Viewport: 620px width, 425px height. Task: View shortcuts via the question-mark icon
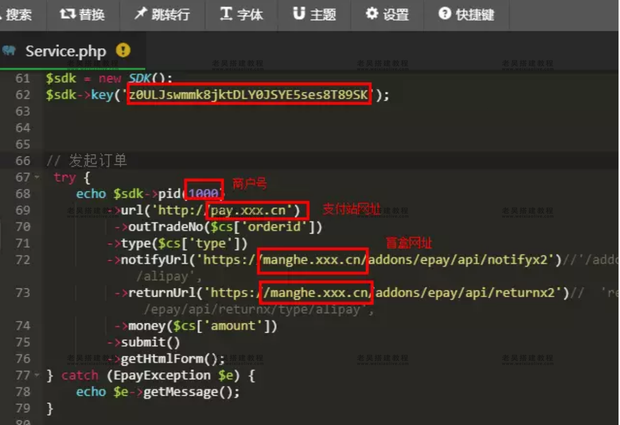tap(445, 14)
